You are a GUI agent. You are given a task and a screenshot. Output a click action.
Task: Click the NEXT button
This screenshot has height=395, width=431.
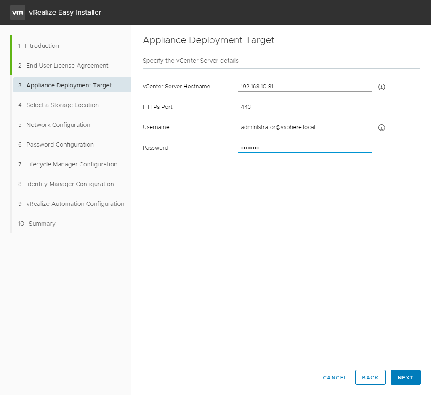(405, 377)
